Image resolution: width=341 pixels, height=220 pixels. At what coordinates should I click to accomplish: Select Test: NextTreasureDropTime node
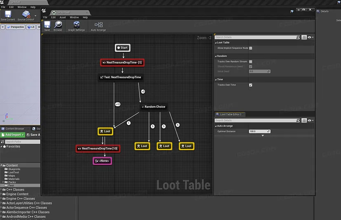(x=121, y=77)
